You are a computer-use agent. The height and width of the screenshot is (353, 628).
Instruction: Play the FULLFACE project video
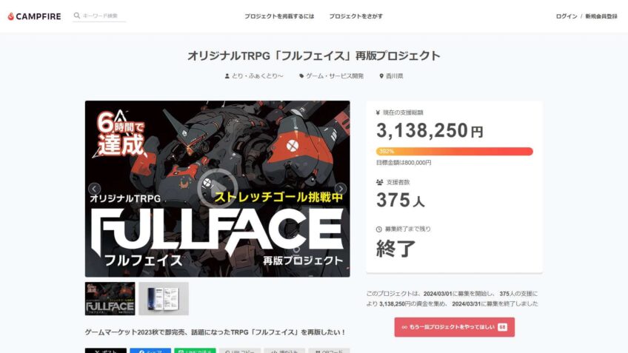click(x=217, y=189)
